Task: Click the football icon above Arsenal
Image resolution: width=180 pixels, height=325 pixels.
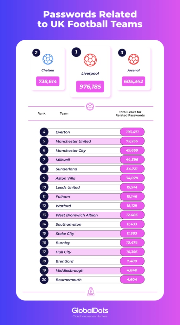Action: (134, 59)
